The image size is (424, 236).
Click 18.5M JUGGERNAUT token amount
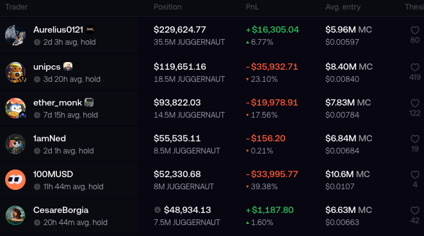pos(189,79)
